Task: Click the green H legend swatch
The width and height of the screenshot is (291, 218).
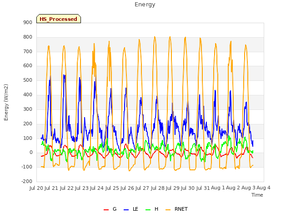Action: (x=148, y=210)
